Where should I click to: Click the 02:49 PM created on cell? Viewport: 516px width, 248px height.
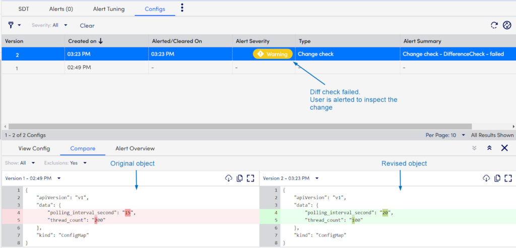(78, 67)
